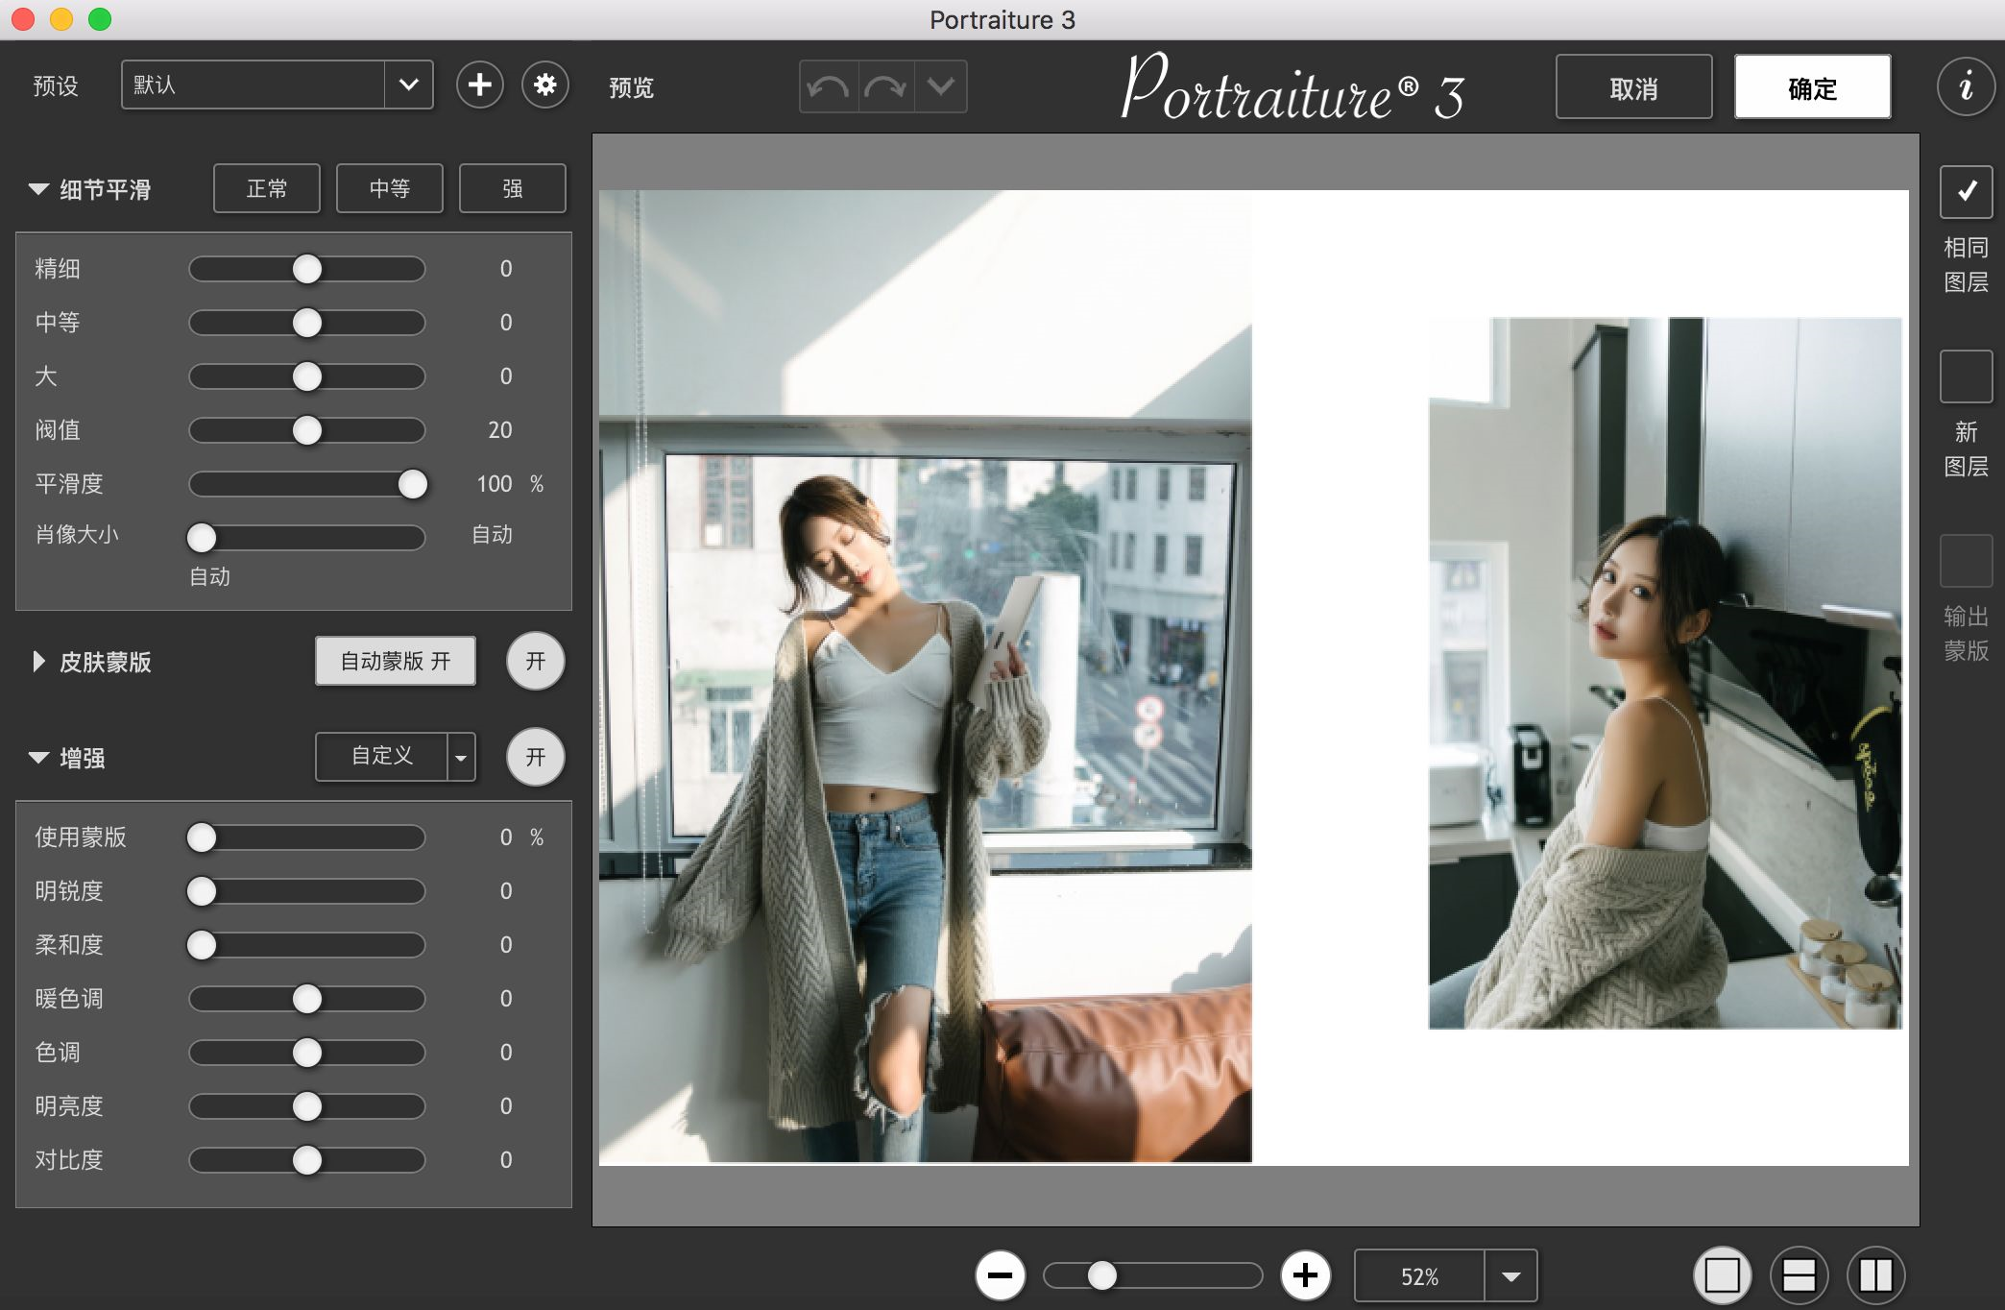Toggle the 相同图层 checkbox
This screenshot has width=2005, height=1310.
click(x=1966, y=191)
